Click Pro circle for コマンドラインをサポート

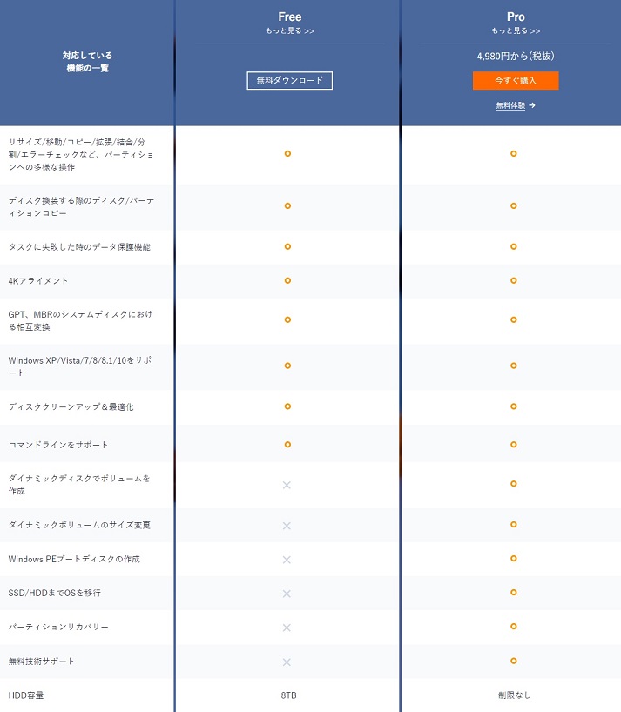[x=513, y=445]
